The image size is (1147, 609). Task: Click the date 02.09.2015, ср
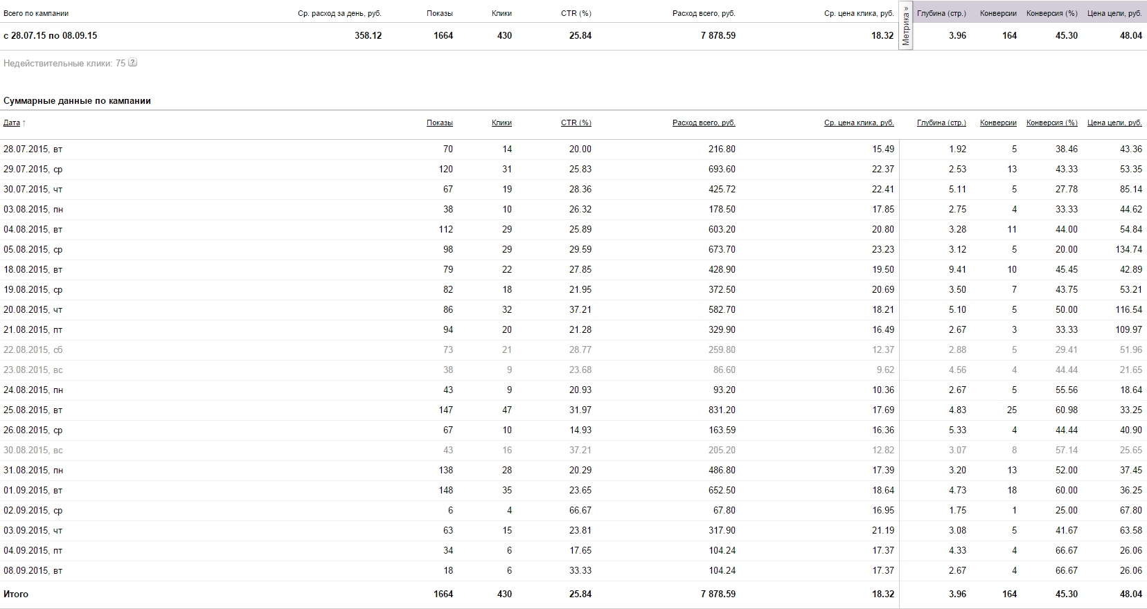coord(33,510)
